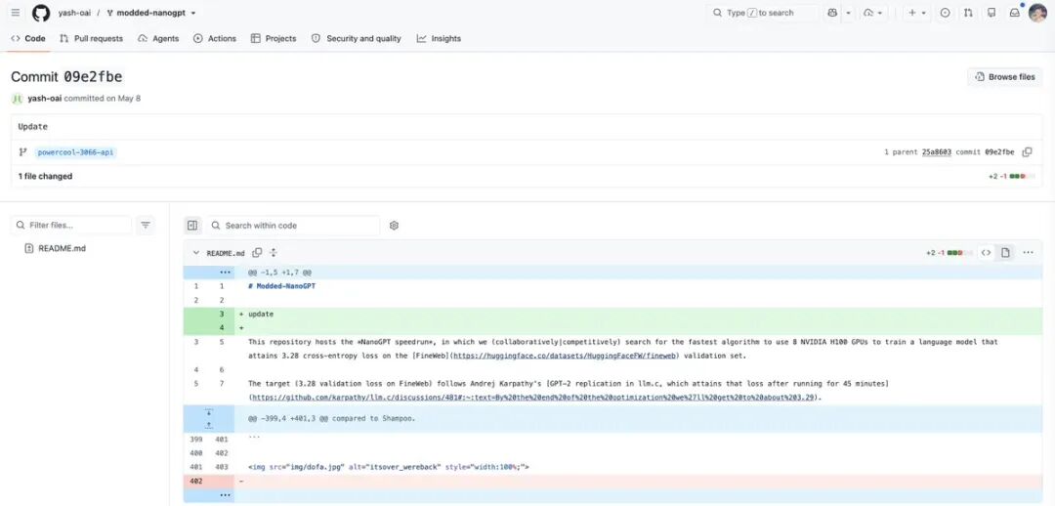Open the file filter options button
This screenshot has width=1055, height=506.
click(146, 226)
